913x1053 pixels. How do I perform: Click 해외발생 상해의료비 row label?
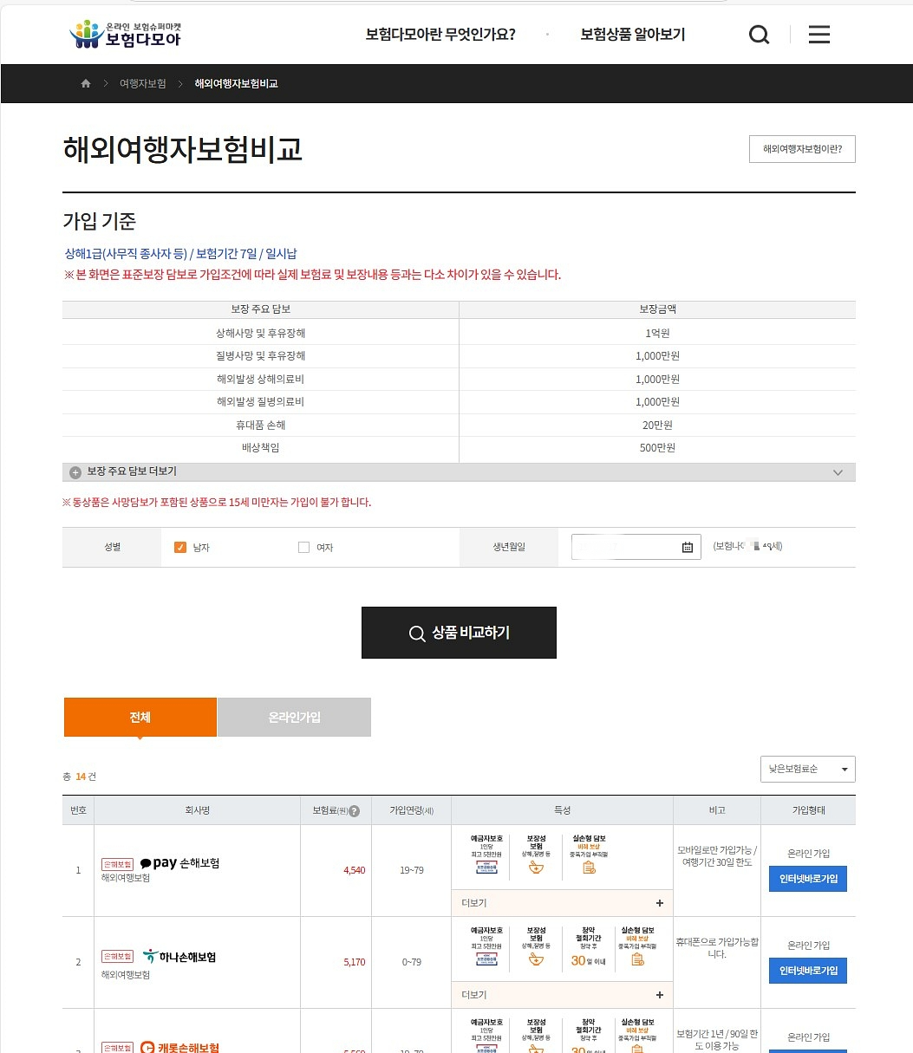click(x=261, y=379)
